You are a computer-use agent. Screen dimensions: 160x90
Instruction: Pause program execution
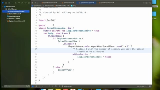[x=36, y=86]
